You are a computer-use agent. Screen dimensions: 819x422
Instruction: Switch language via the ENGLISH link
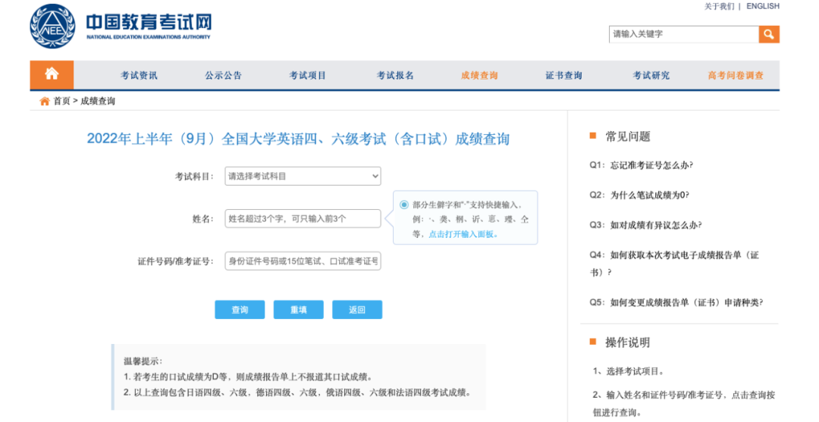tap(762, 6)
